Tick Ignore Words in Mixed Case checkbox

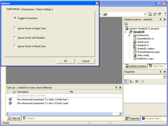tap(15, 46)
